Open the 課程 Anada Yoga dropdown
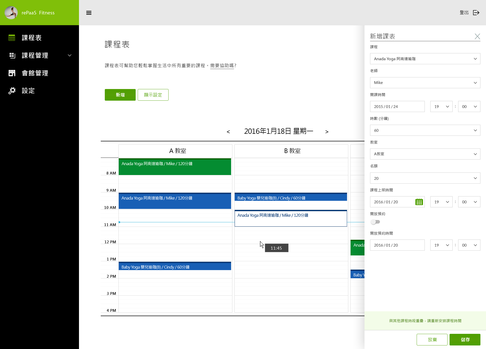The width and height of the screenshot is (486, 349). (x=425, y=59)
